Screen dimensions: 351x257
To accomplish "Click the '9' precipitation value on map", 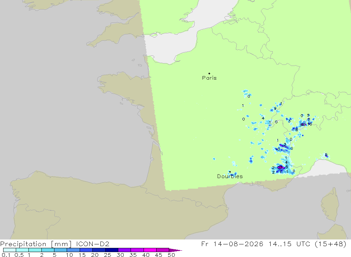I will tap(275, 108).
